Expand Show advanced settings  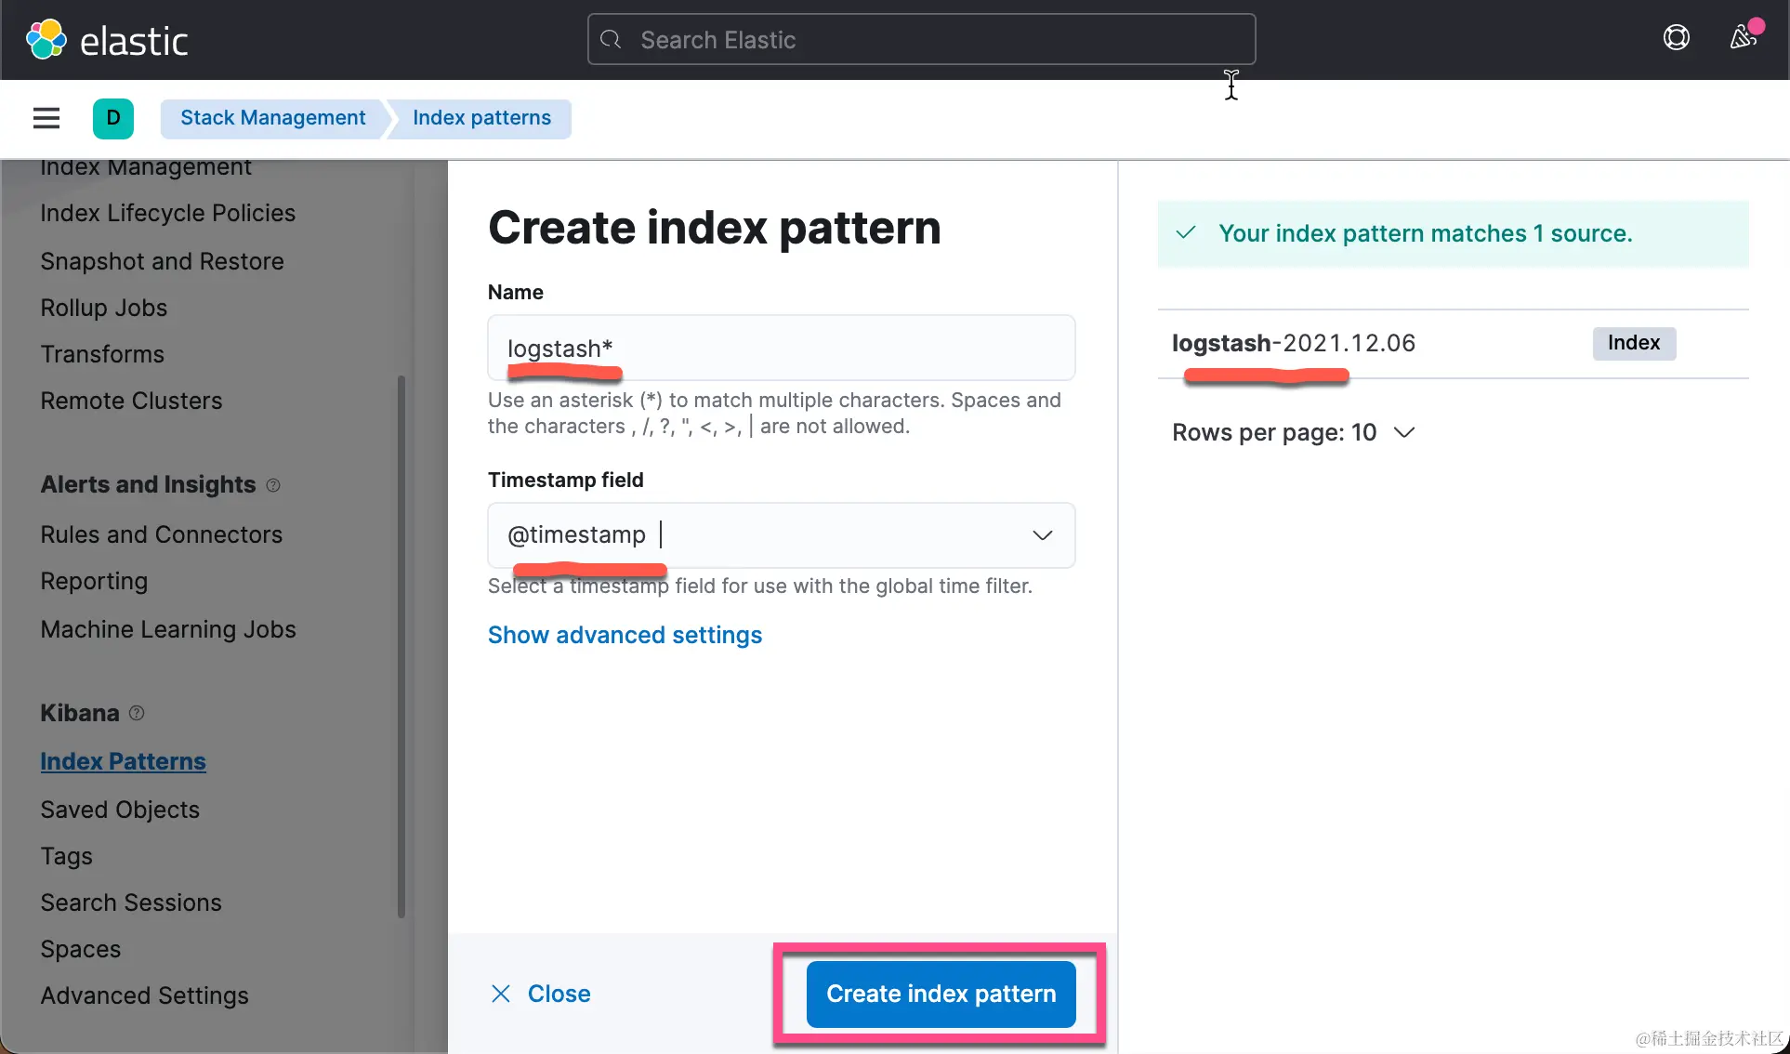[625, 635]
